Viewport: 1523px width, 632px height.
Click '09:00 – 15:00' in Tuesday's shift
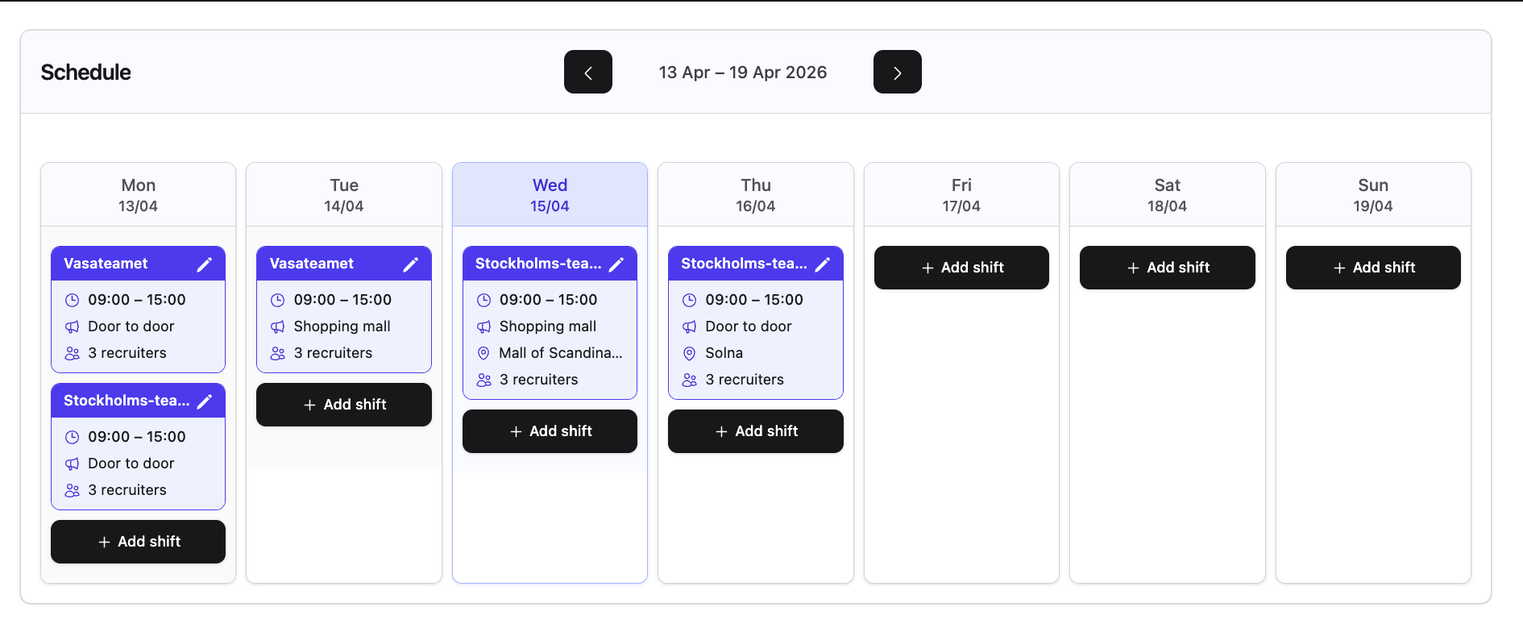pos(342,300)
